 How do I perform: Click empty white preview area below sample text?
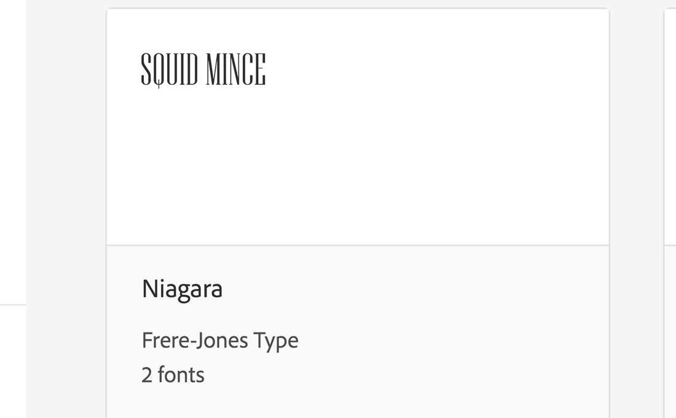(358, 168)
